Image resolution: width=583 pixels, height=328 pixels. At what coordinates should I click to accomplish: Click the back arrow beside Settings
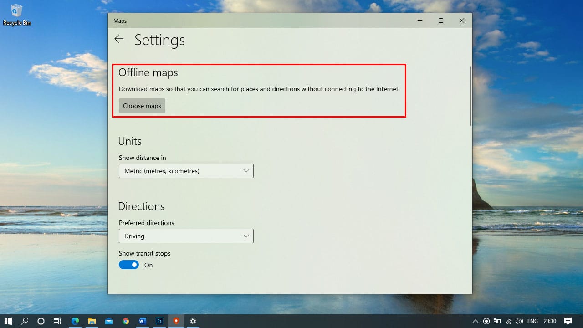[x=119, y=39]
